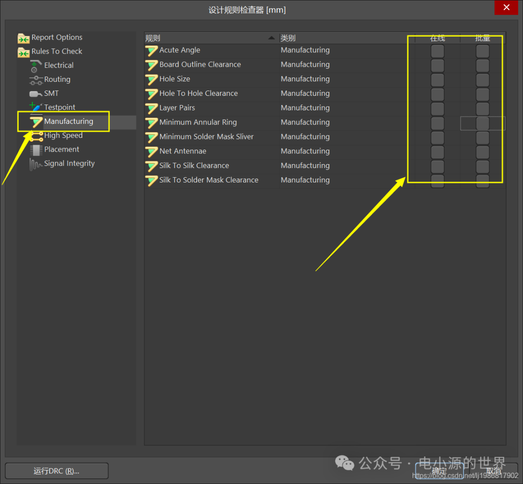Enable online check for Acute Angle
This screenshot has height=484, width=523.
(437, 51)
